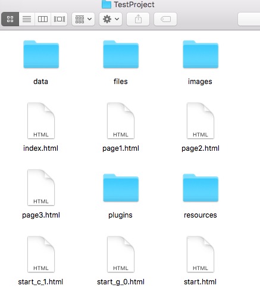Image resolution: width=260 pixels, height=307 pixels.
Task: Switch to icon view mode
Action: (x=10, y=19)
